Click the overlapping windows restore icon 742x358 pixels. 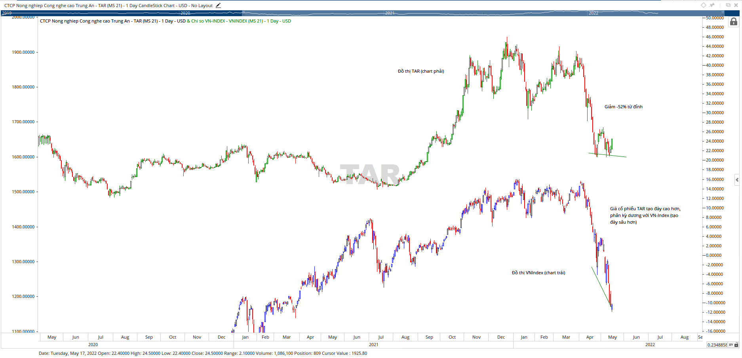728,5
